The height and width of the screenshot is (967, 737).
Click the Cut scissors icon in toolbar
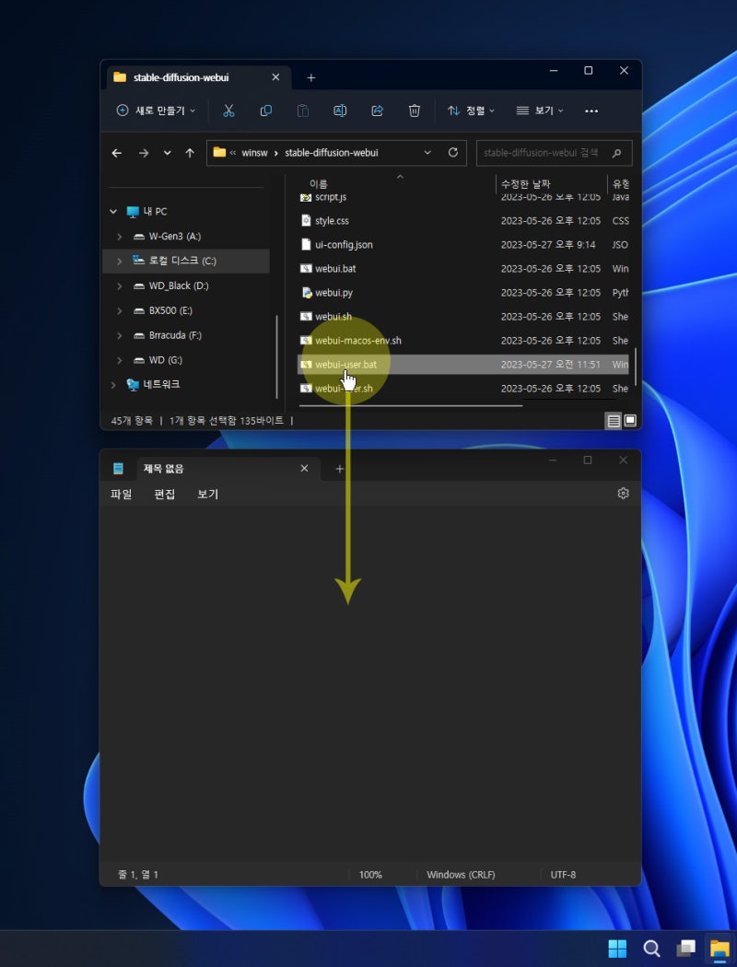[x=229, y=111]
